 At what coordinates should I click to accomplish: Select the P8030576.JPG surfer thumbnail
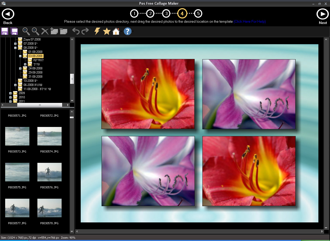(x=49, y=172)
